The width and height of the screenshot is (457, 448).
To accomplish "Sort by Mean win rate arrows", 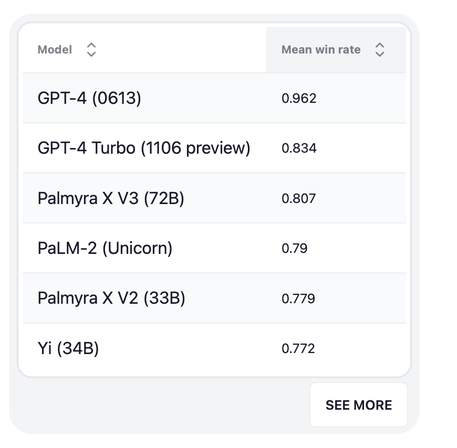I will pyautogui.click(x=379, y=50).
